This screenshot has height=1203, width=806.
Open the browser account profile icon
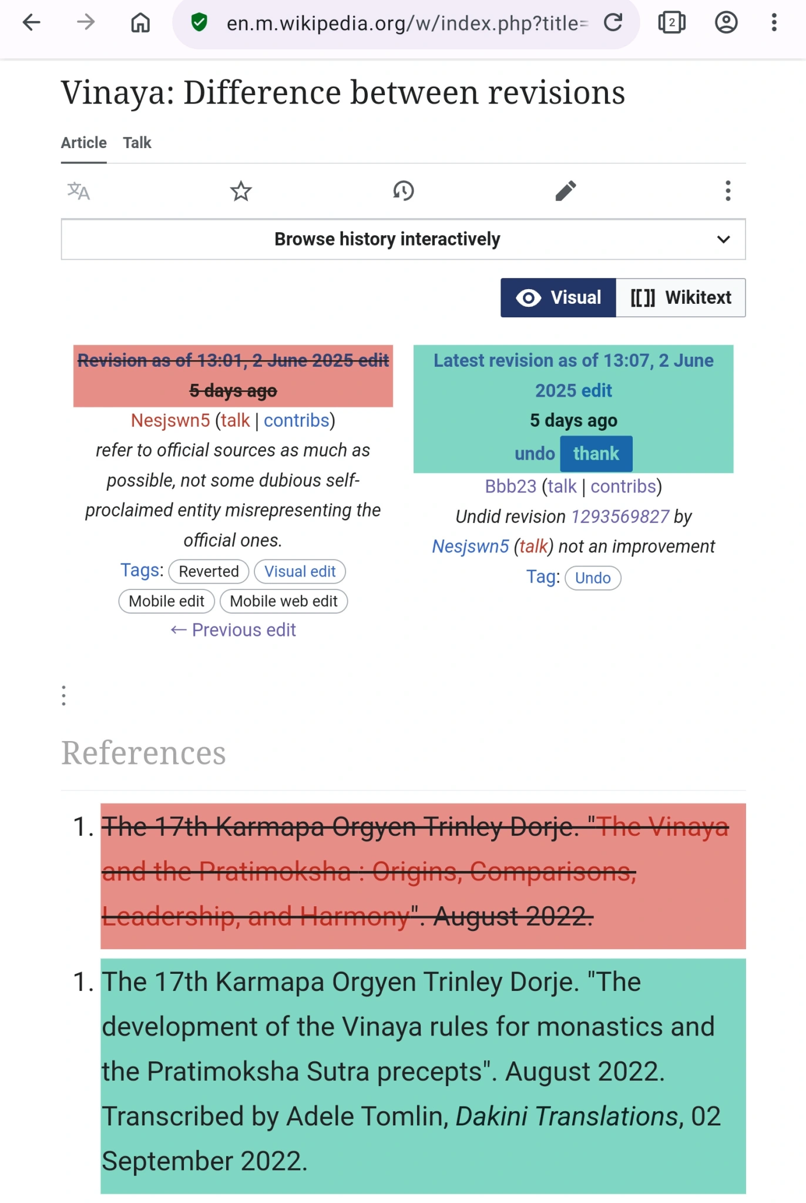[726, 23]
